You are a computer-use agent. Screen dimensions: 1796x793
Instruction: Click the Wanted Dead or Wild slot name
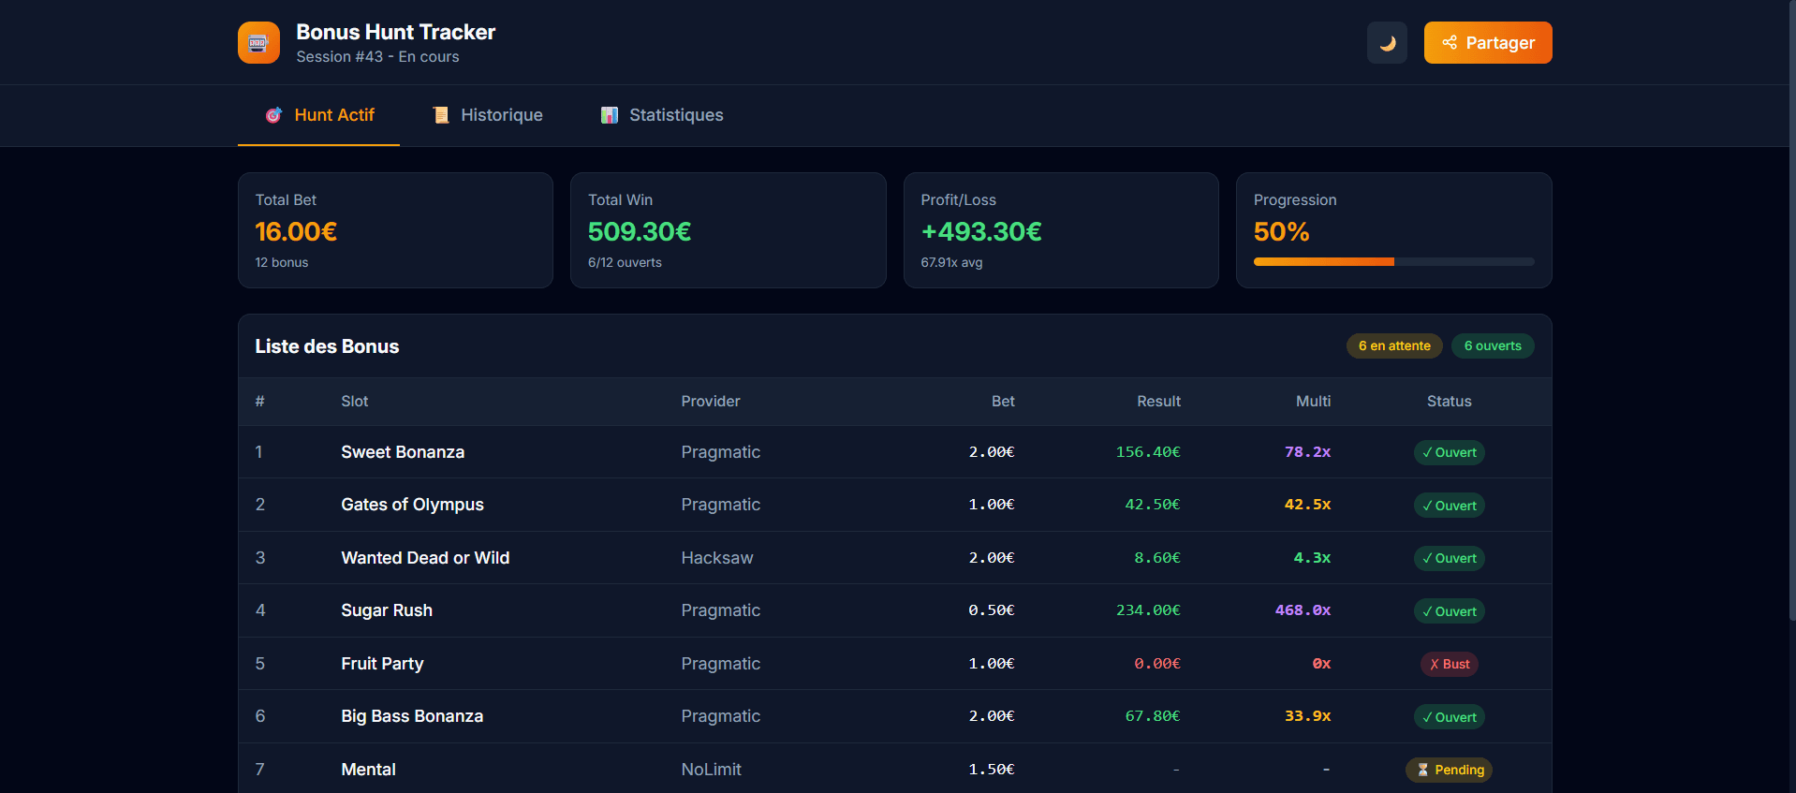(x=425, y=558)
